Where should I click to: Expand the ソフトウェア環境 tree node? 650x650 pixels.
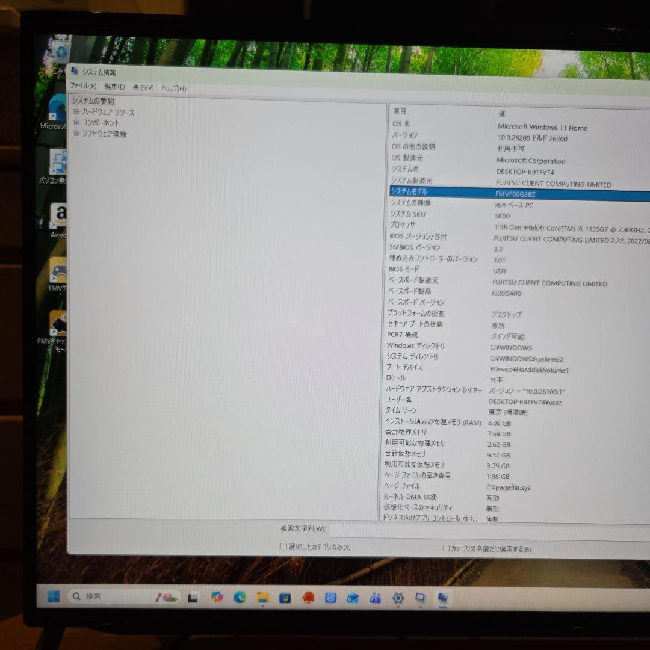coord(76,134)
